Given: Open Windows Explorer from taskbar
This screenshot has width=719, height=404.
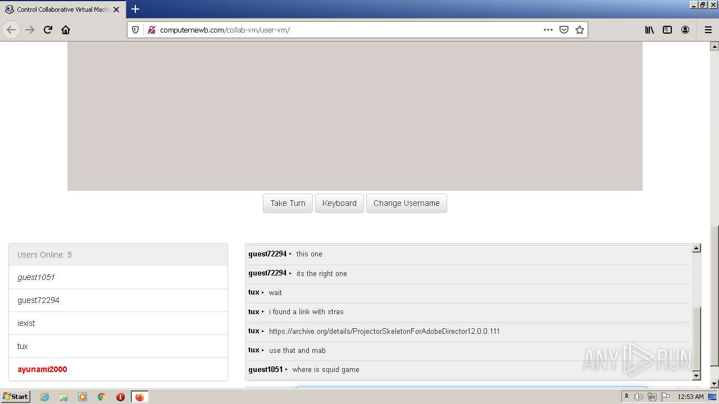Looking at the screenshot, I should (63, 397).
